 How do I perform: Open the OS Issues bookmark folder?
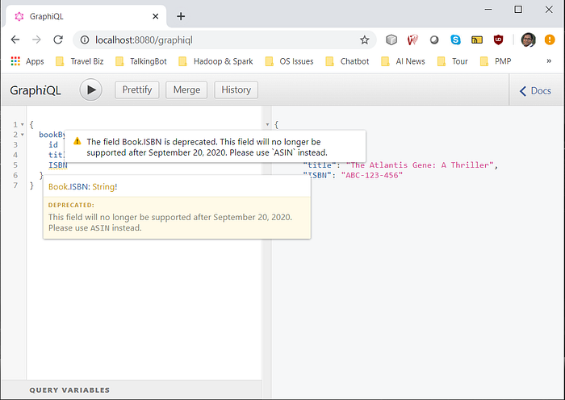(289, 61)
